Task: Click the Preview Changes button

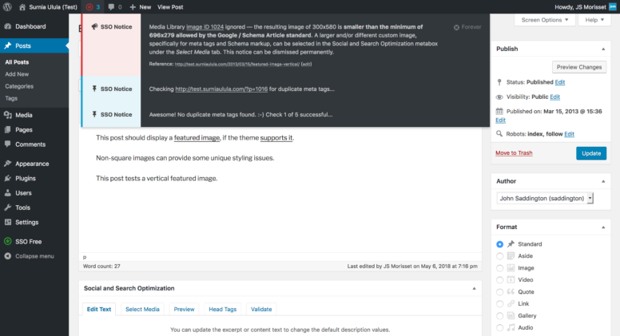Action: [579, 67]
